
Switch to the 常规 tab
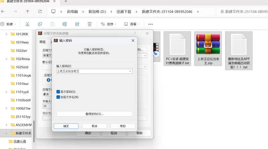(x=42, y=42)
